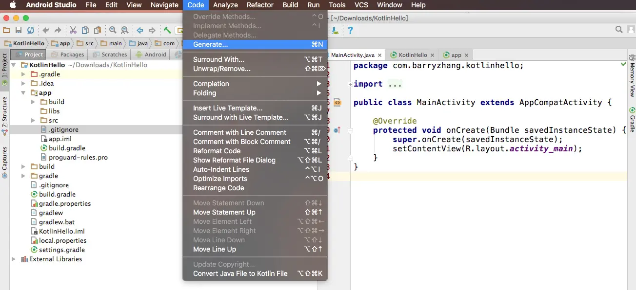The height and width of the screenshot is (290, 636).
Task: Close the KotlinHello editor tab
Action: click(432, 55)
